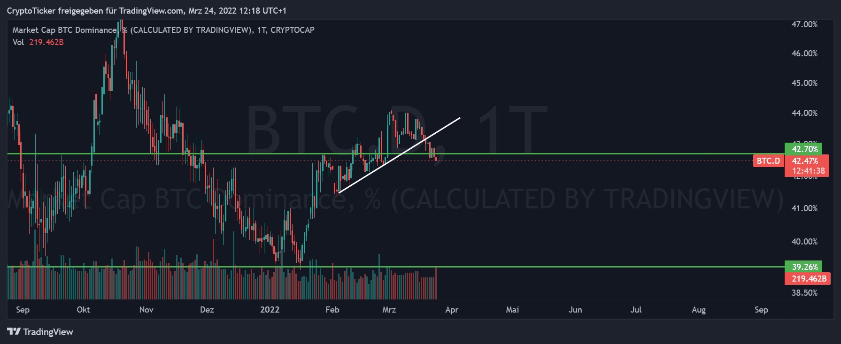Screen dimensions: 841x344
Task: Click the red 219.462B volume axis label
Action: [x=807, y=279]
